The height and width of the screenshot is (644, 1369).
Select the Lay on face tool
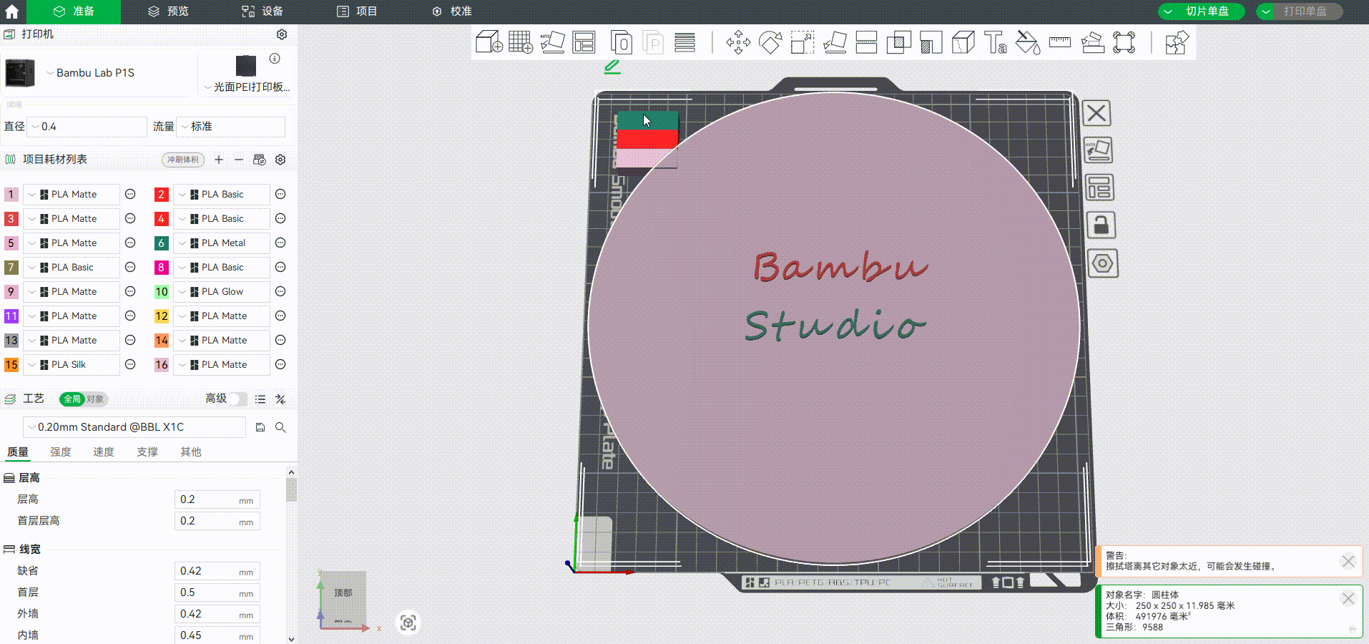pos(835,42)
